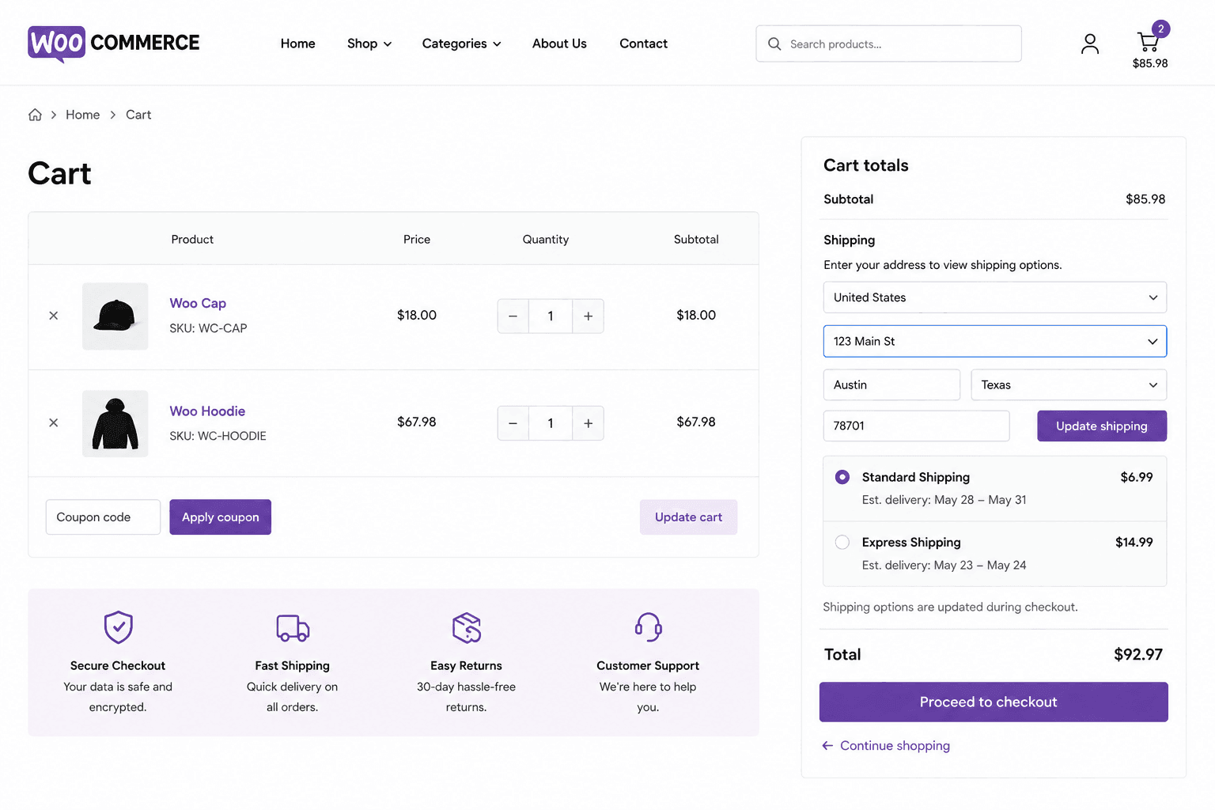The image size is (1215, 810).
Task: Open the 123 Main St address dropdown
Action: point(995,341)
